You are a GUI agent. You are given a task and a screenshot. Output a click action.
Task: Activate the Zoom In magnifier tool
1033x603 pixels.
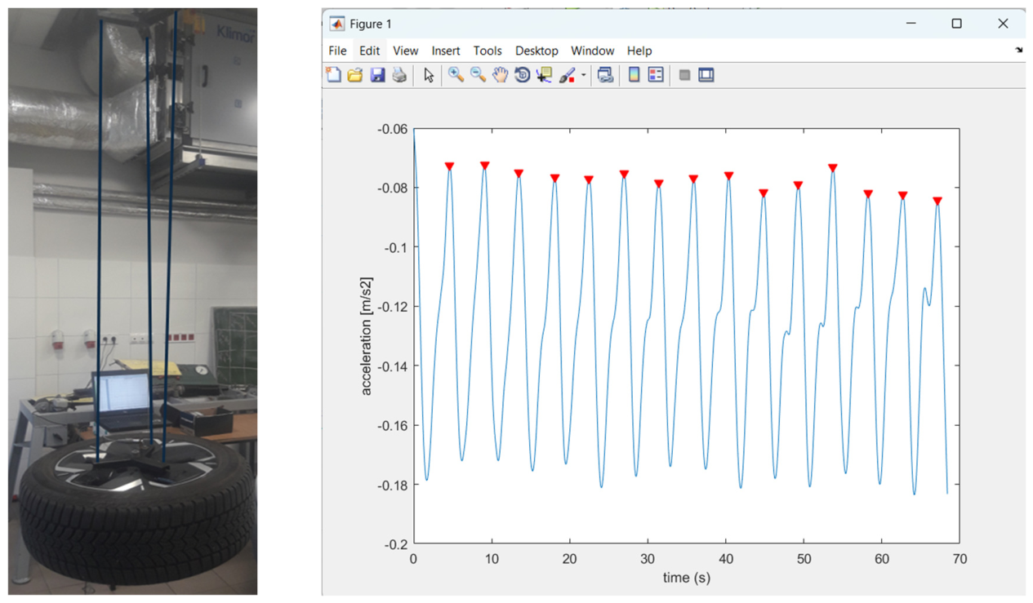coord(456,75)
